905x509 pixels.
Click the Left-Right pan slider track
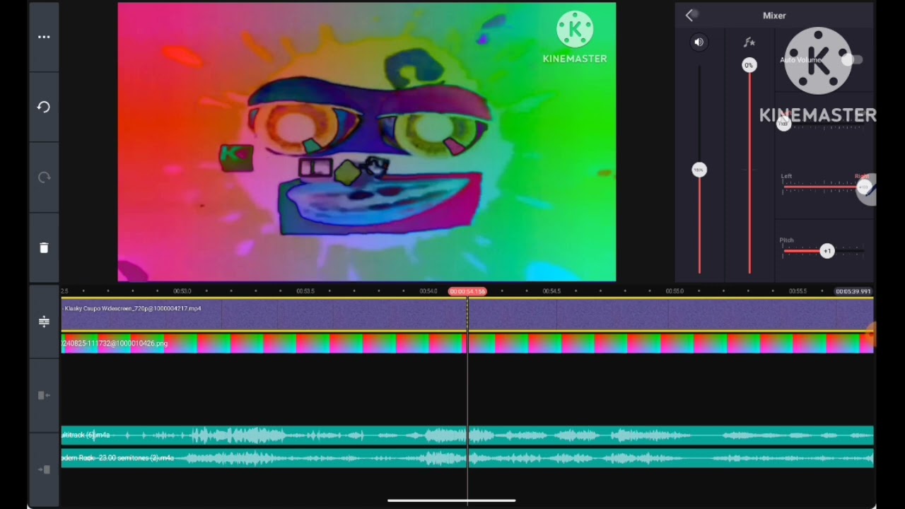coord(822,187)
